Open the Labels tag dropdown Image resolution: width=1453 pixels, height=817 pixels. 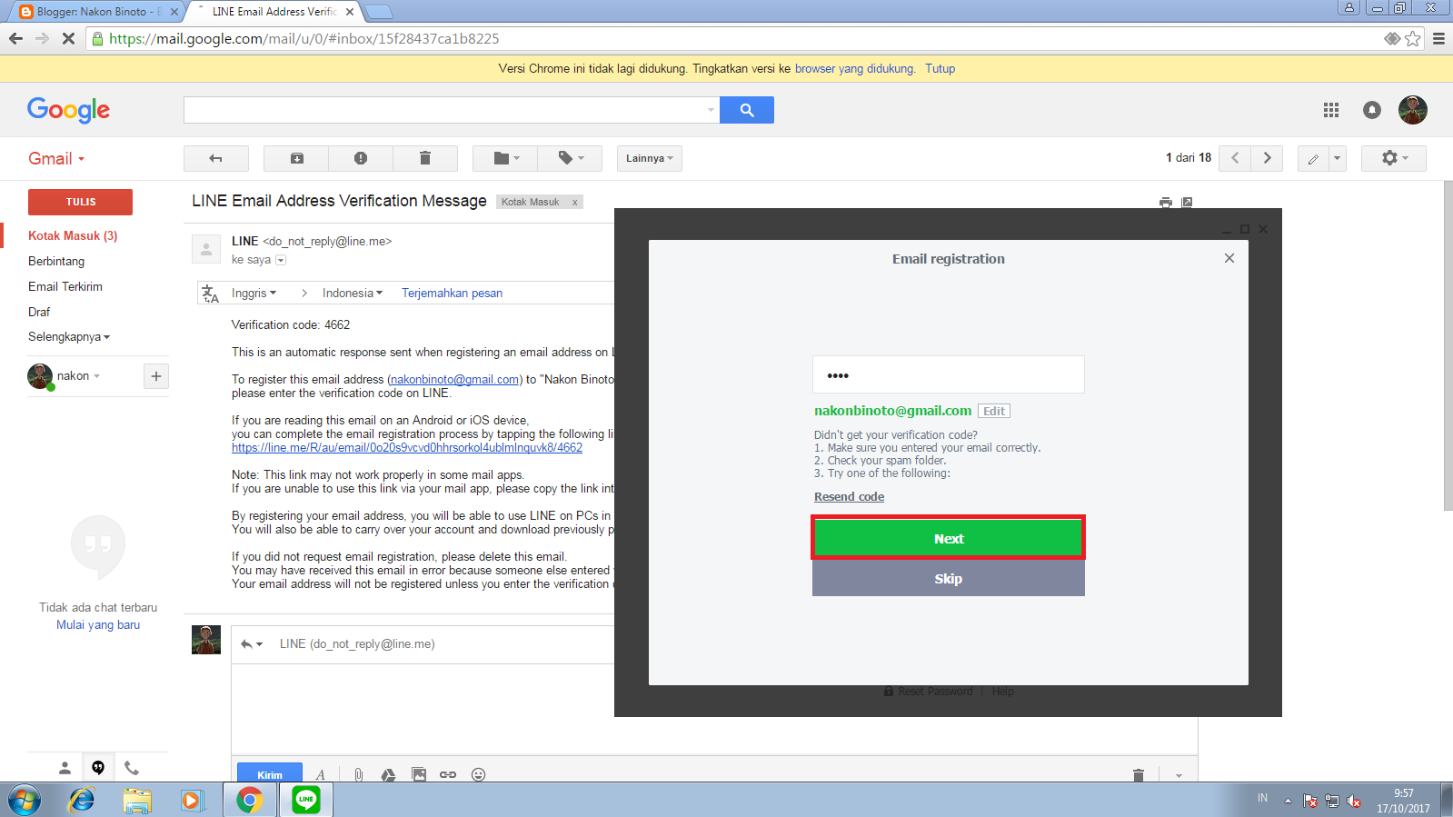pos(570,158)
